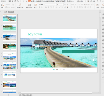Start slideshow from current slide icon

click(20, 5)
